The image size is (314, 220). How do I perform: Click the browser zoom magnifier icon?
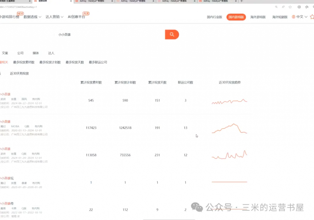276,7
